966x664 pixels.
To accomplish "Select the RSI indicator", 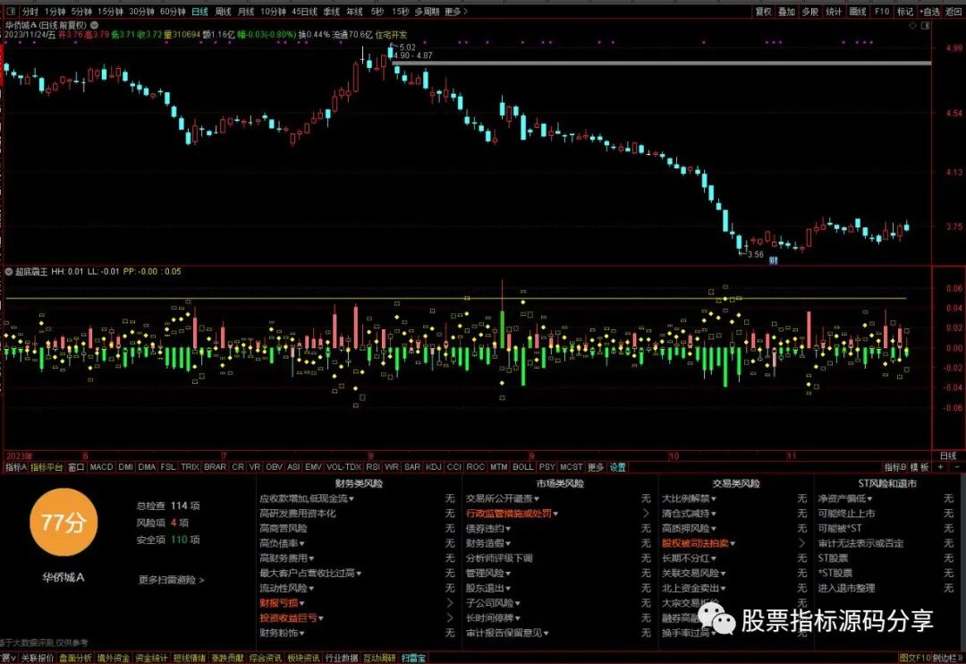I will click(373, 467).
